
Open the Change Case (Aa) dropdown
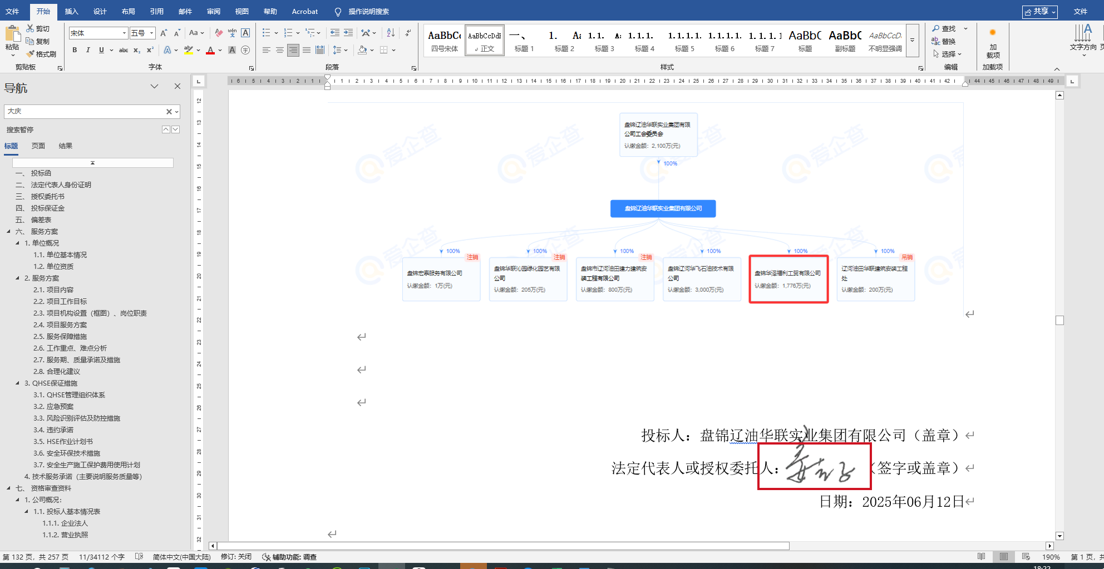pyautogui.click(x=196, y=33)
